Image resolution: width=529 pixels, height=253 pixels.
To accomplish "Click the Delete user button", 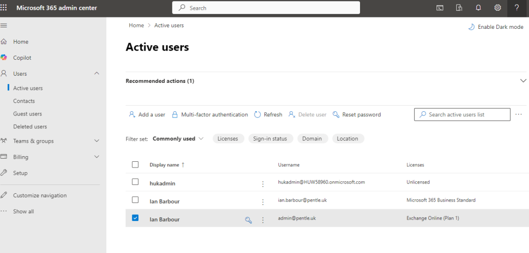I will (307, 115).
